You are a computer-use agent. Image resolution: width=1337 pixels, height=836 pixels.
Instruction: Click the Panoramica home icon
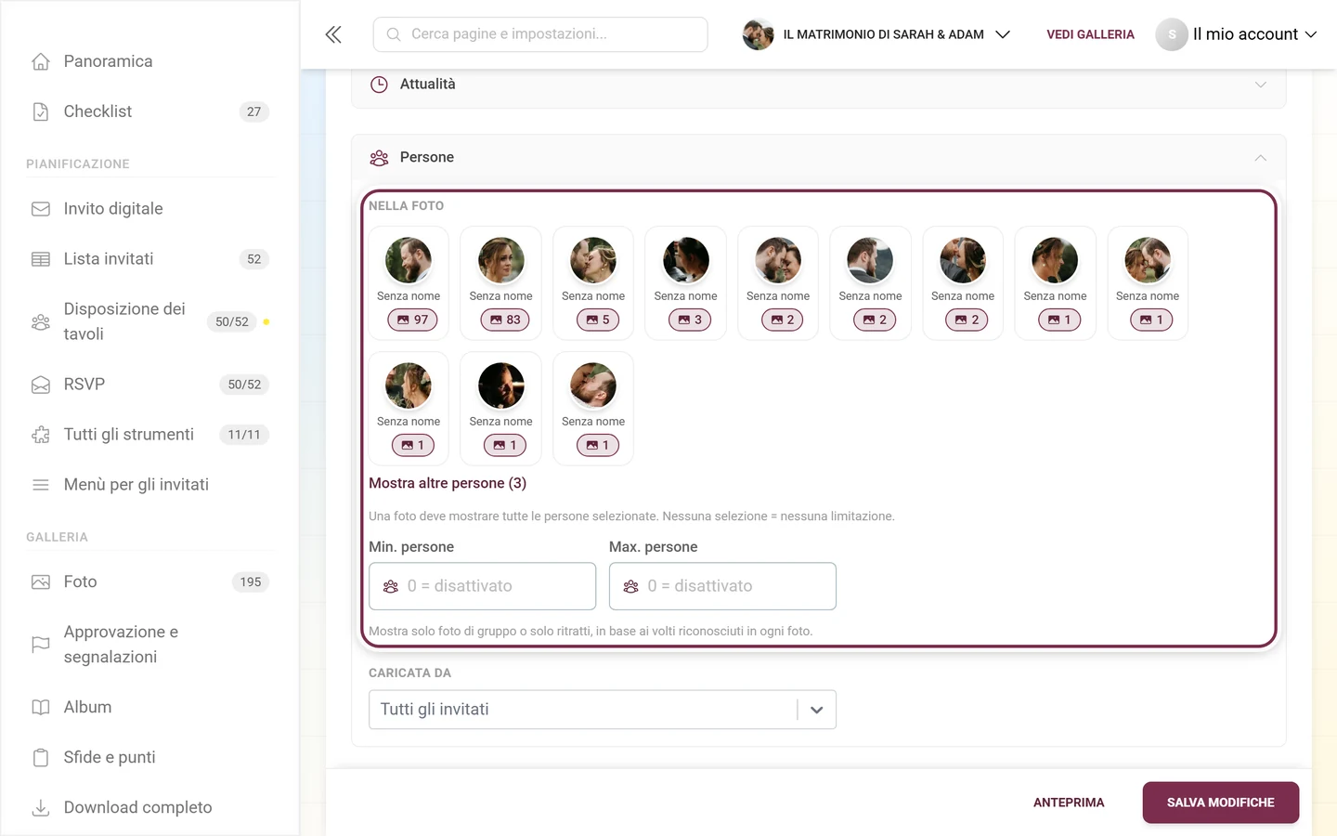[x=41, y=61]
